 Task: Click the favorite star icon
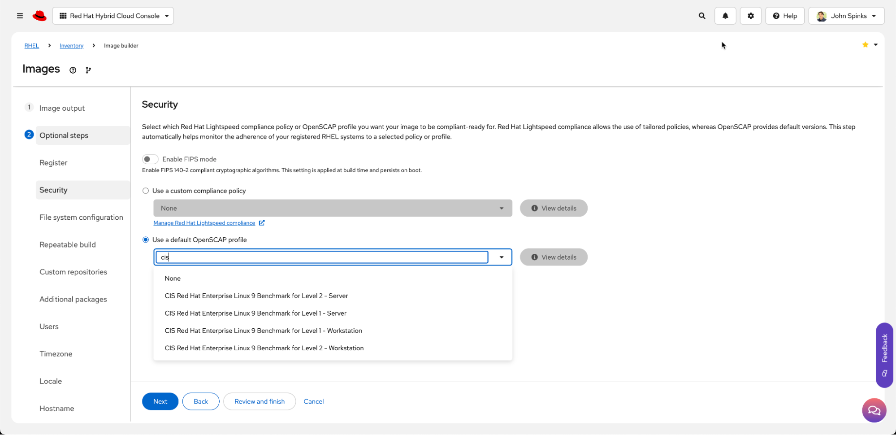tap(865, 44)
